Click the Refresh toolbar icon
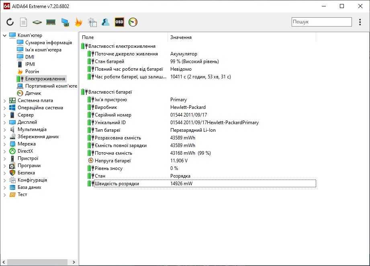The image size is (370, 266). coord(10,22)
